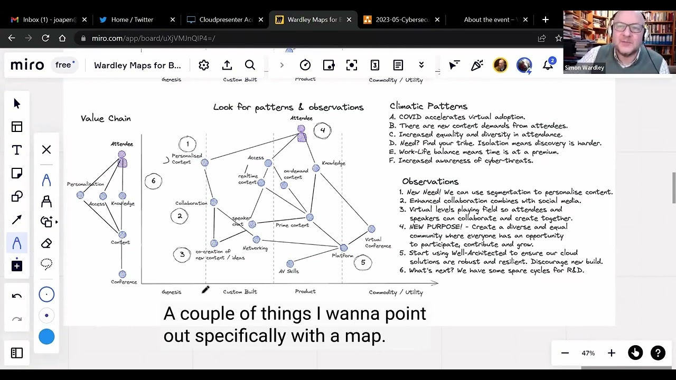Activate the frames focus icon
The width and height of the screenshot is (676, 380).
352,65
